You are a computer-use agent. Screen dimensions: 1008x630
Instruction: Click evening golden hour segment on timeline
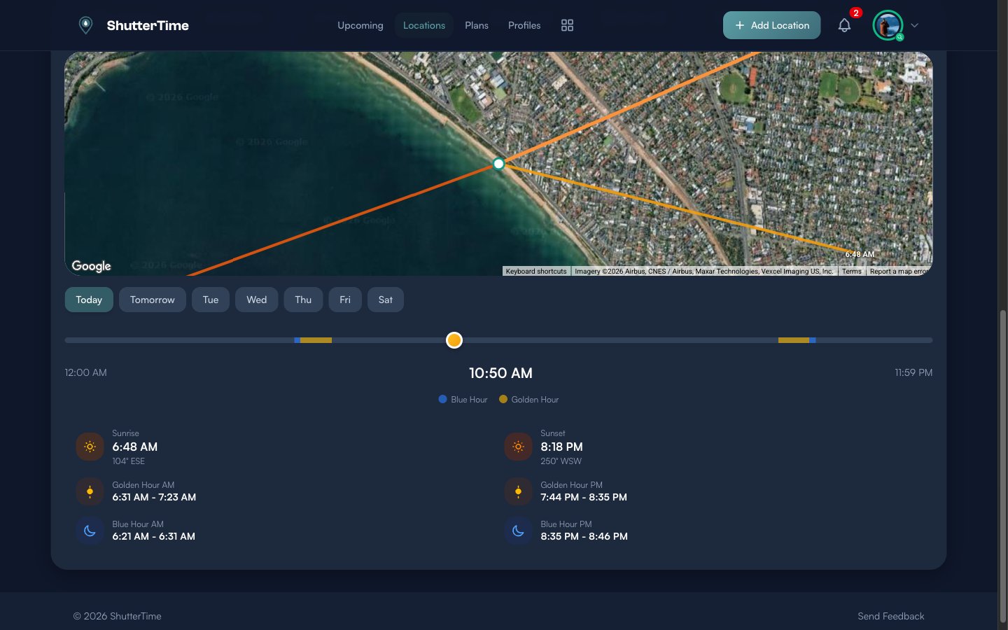794,340
